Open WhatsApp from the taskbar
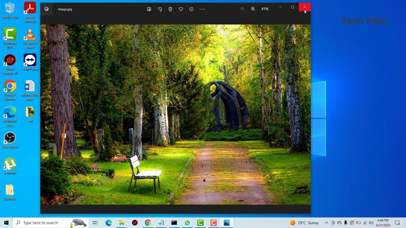Screen dimensions: 406x228 (x=187, y=223)
